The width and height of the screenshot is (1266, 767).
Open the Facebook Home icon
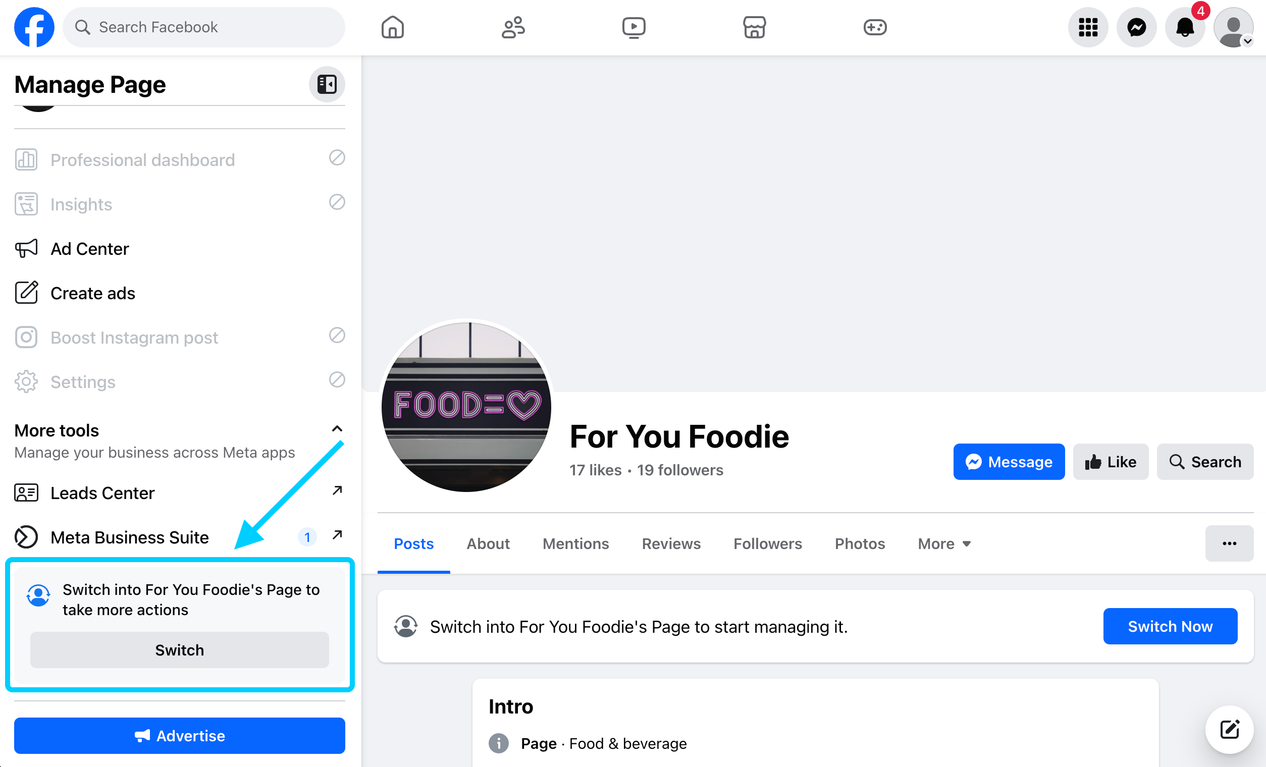pyautogui.click(x=393, y=27)
